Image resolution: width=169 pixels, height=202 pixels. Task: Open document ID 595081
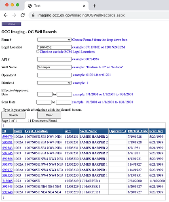click(x=7, y=142)
